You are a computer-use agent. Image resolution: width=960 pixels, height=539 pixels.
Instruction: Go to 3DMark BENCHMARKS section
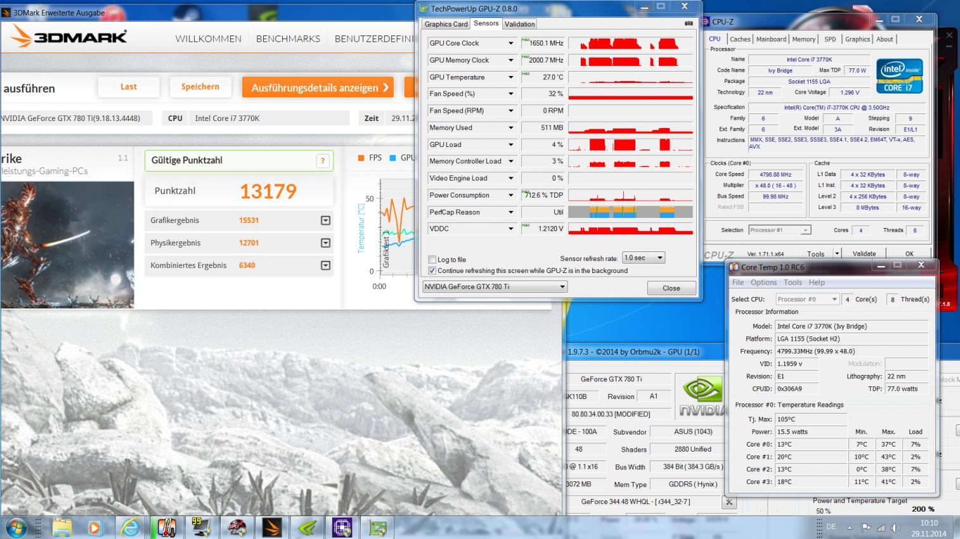288,39
